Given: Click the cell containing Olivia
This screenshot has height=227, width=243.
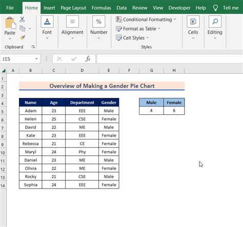Looking at the screenshot, I should tap(31, 168).
